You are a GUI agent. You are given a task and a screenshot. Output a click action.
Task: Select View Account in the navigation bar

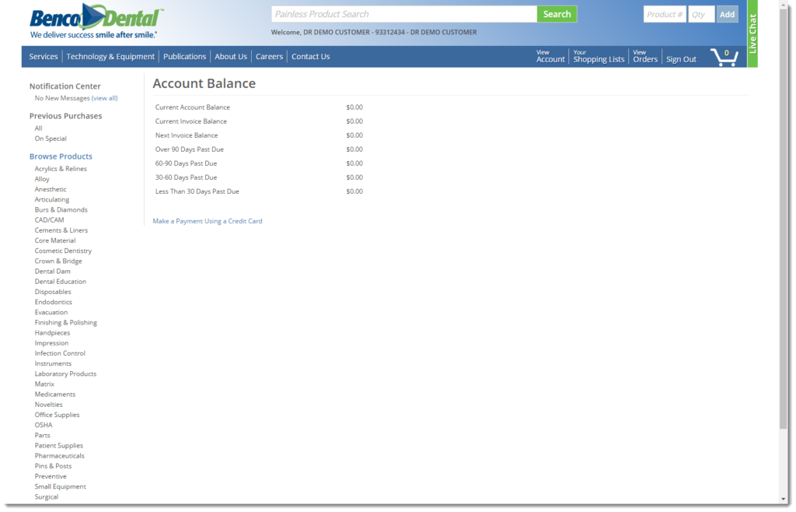tap(550, 56)
